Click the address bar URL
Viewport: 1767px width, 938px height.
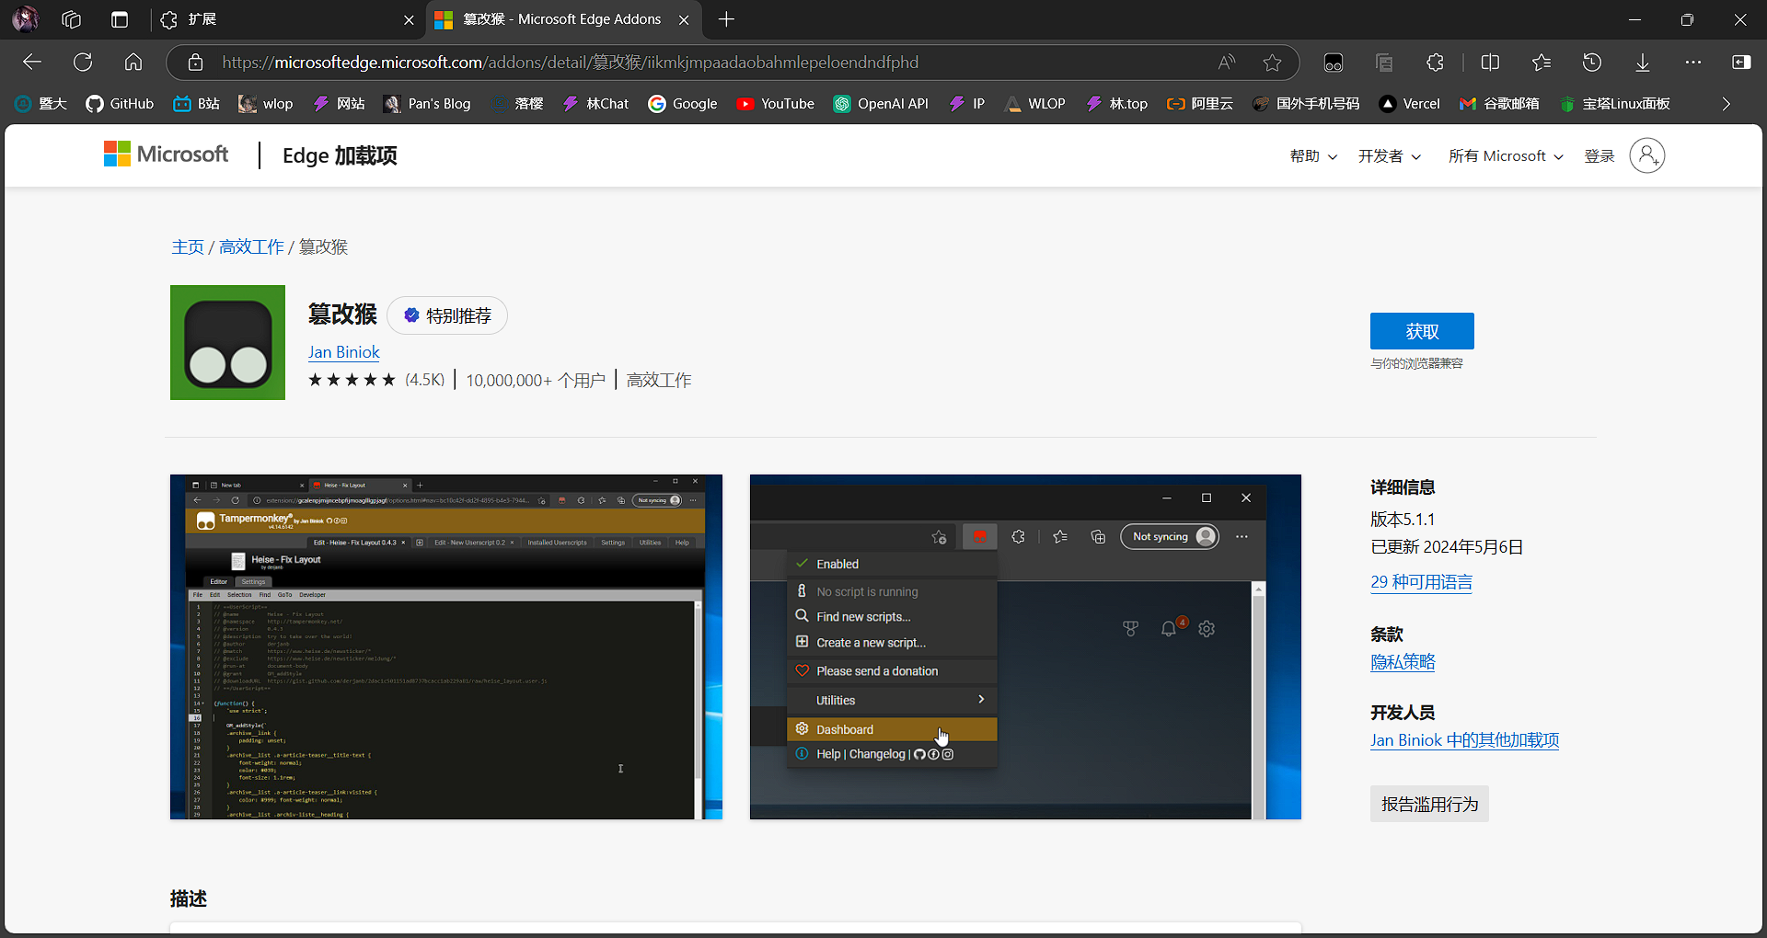pyautogui.click(x=571, y=63)
